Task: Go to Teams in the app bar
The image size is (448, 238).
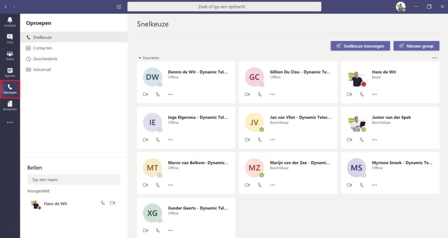Action: tap(10, 56)
